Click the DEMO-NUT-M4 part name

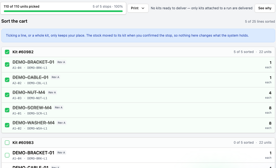29,92
